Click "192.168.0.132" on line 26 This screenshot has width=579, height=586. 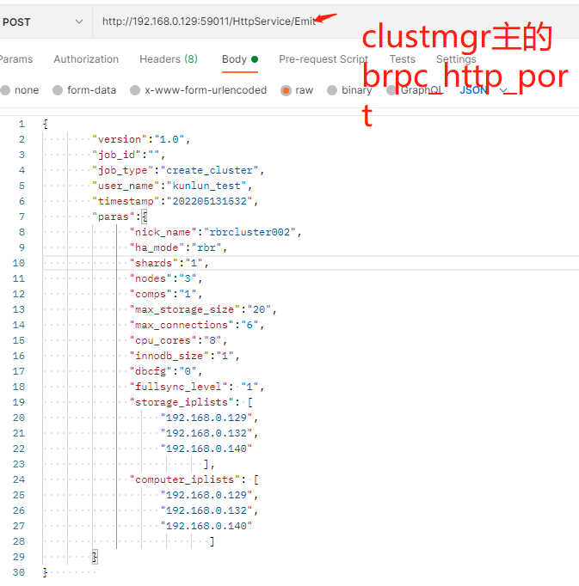click(x=206, y=510)
